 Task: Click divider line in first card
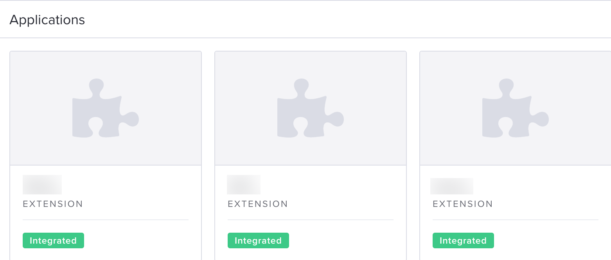click(106, 220)
